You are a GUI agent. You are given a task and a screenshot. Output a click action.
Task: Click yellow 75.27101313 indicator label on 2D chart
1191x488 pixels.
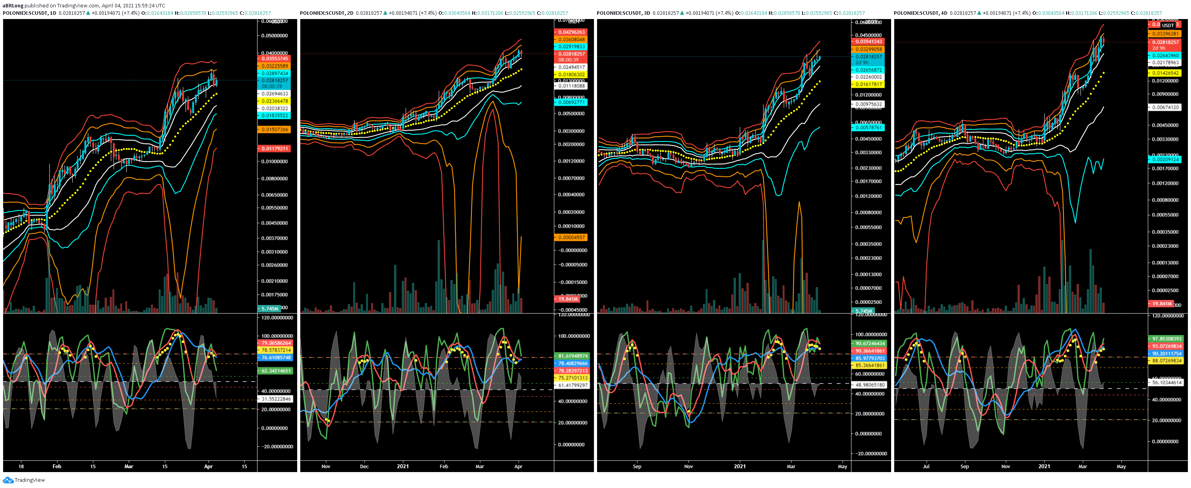click(x=572, y=378)
